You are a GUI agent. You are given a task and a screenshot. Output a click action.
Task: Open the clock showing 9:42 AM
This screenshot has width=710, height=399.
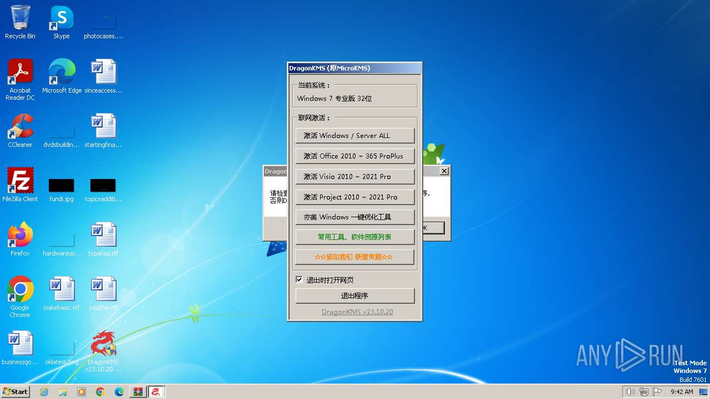pyautogui.click(x=682, y=392)
